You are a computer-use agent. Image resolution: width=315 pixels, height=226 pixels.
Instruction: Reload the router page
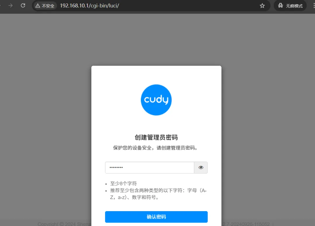[23, 6]
